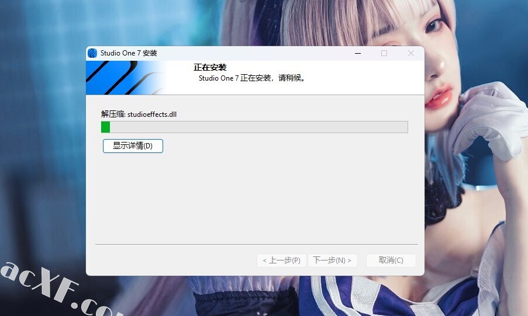Image resolution: width=528 pixels, height=316 pixels.
Task: Click the 正在安装 heading text
Action: coord(210,67)
